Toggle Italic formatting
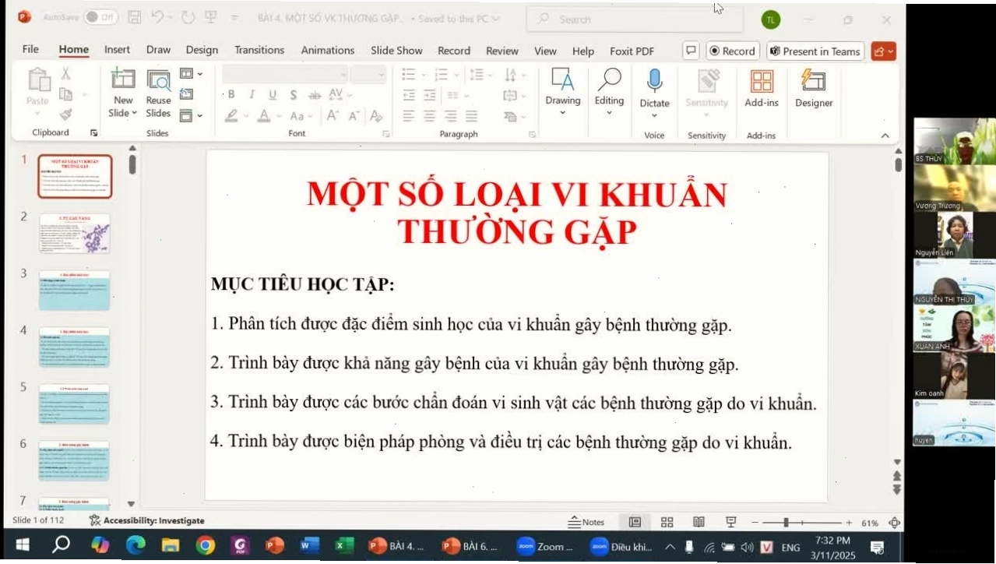The image size is (996, 564). pos(252,95)
